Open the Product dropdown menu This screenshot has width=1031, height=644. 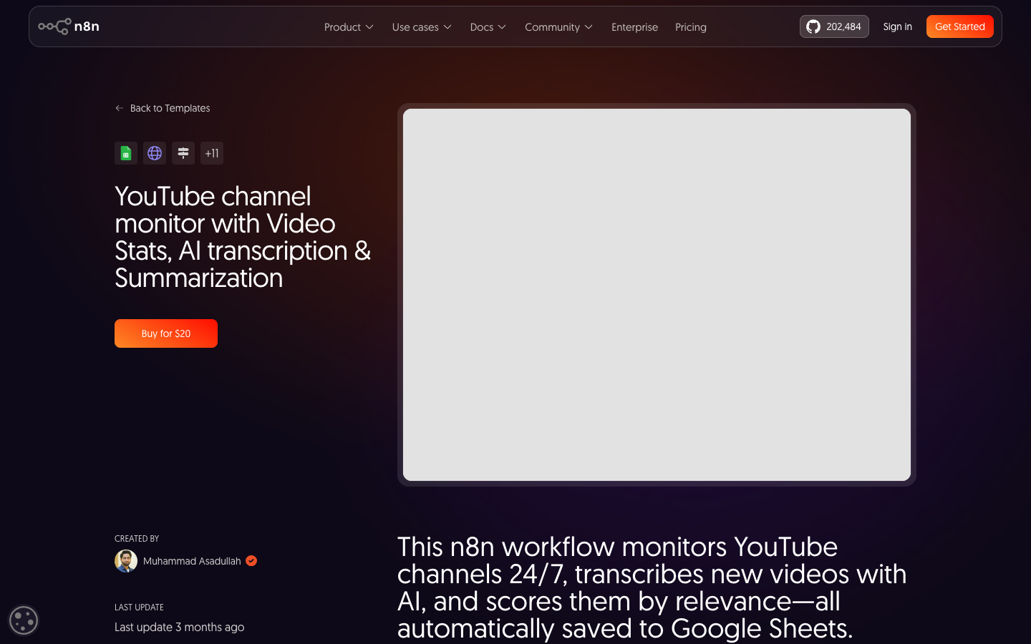click(349, 27)
